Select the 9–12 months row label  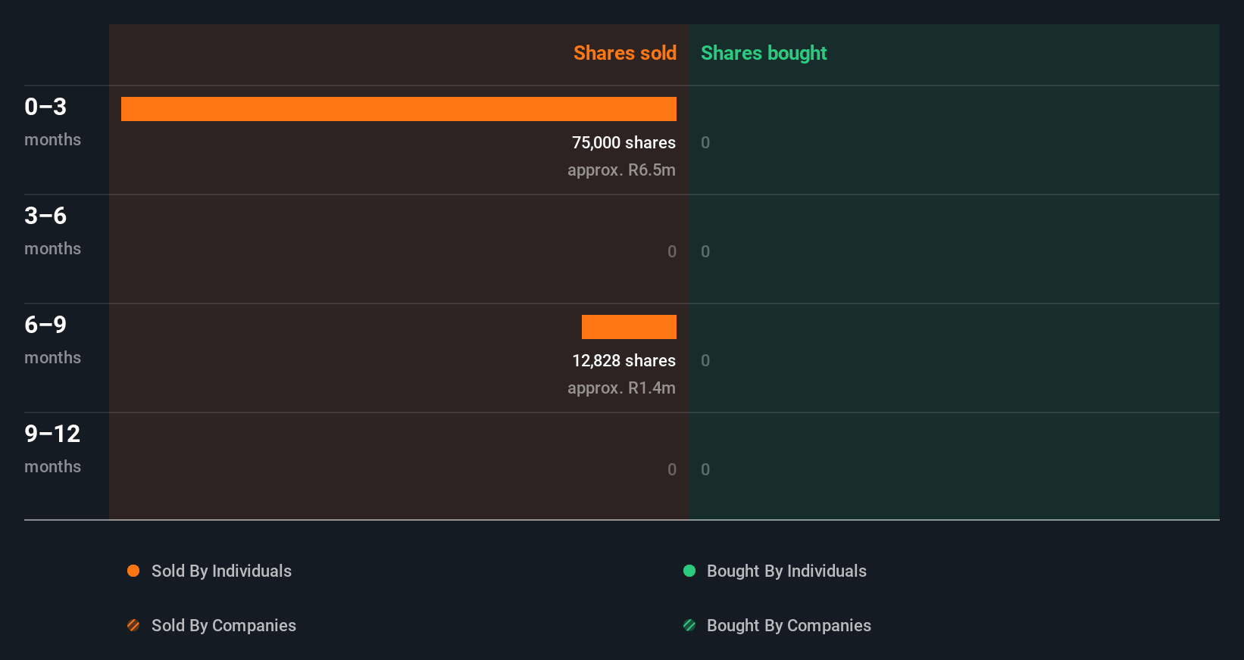tap(52, 448)
